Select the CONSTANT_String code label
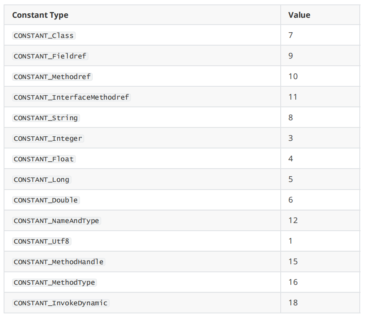 coord(46,118)
